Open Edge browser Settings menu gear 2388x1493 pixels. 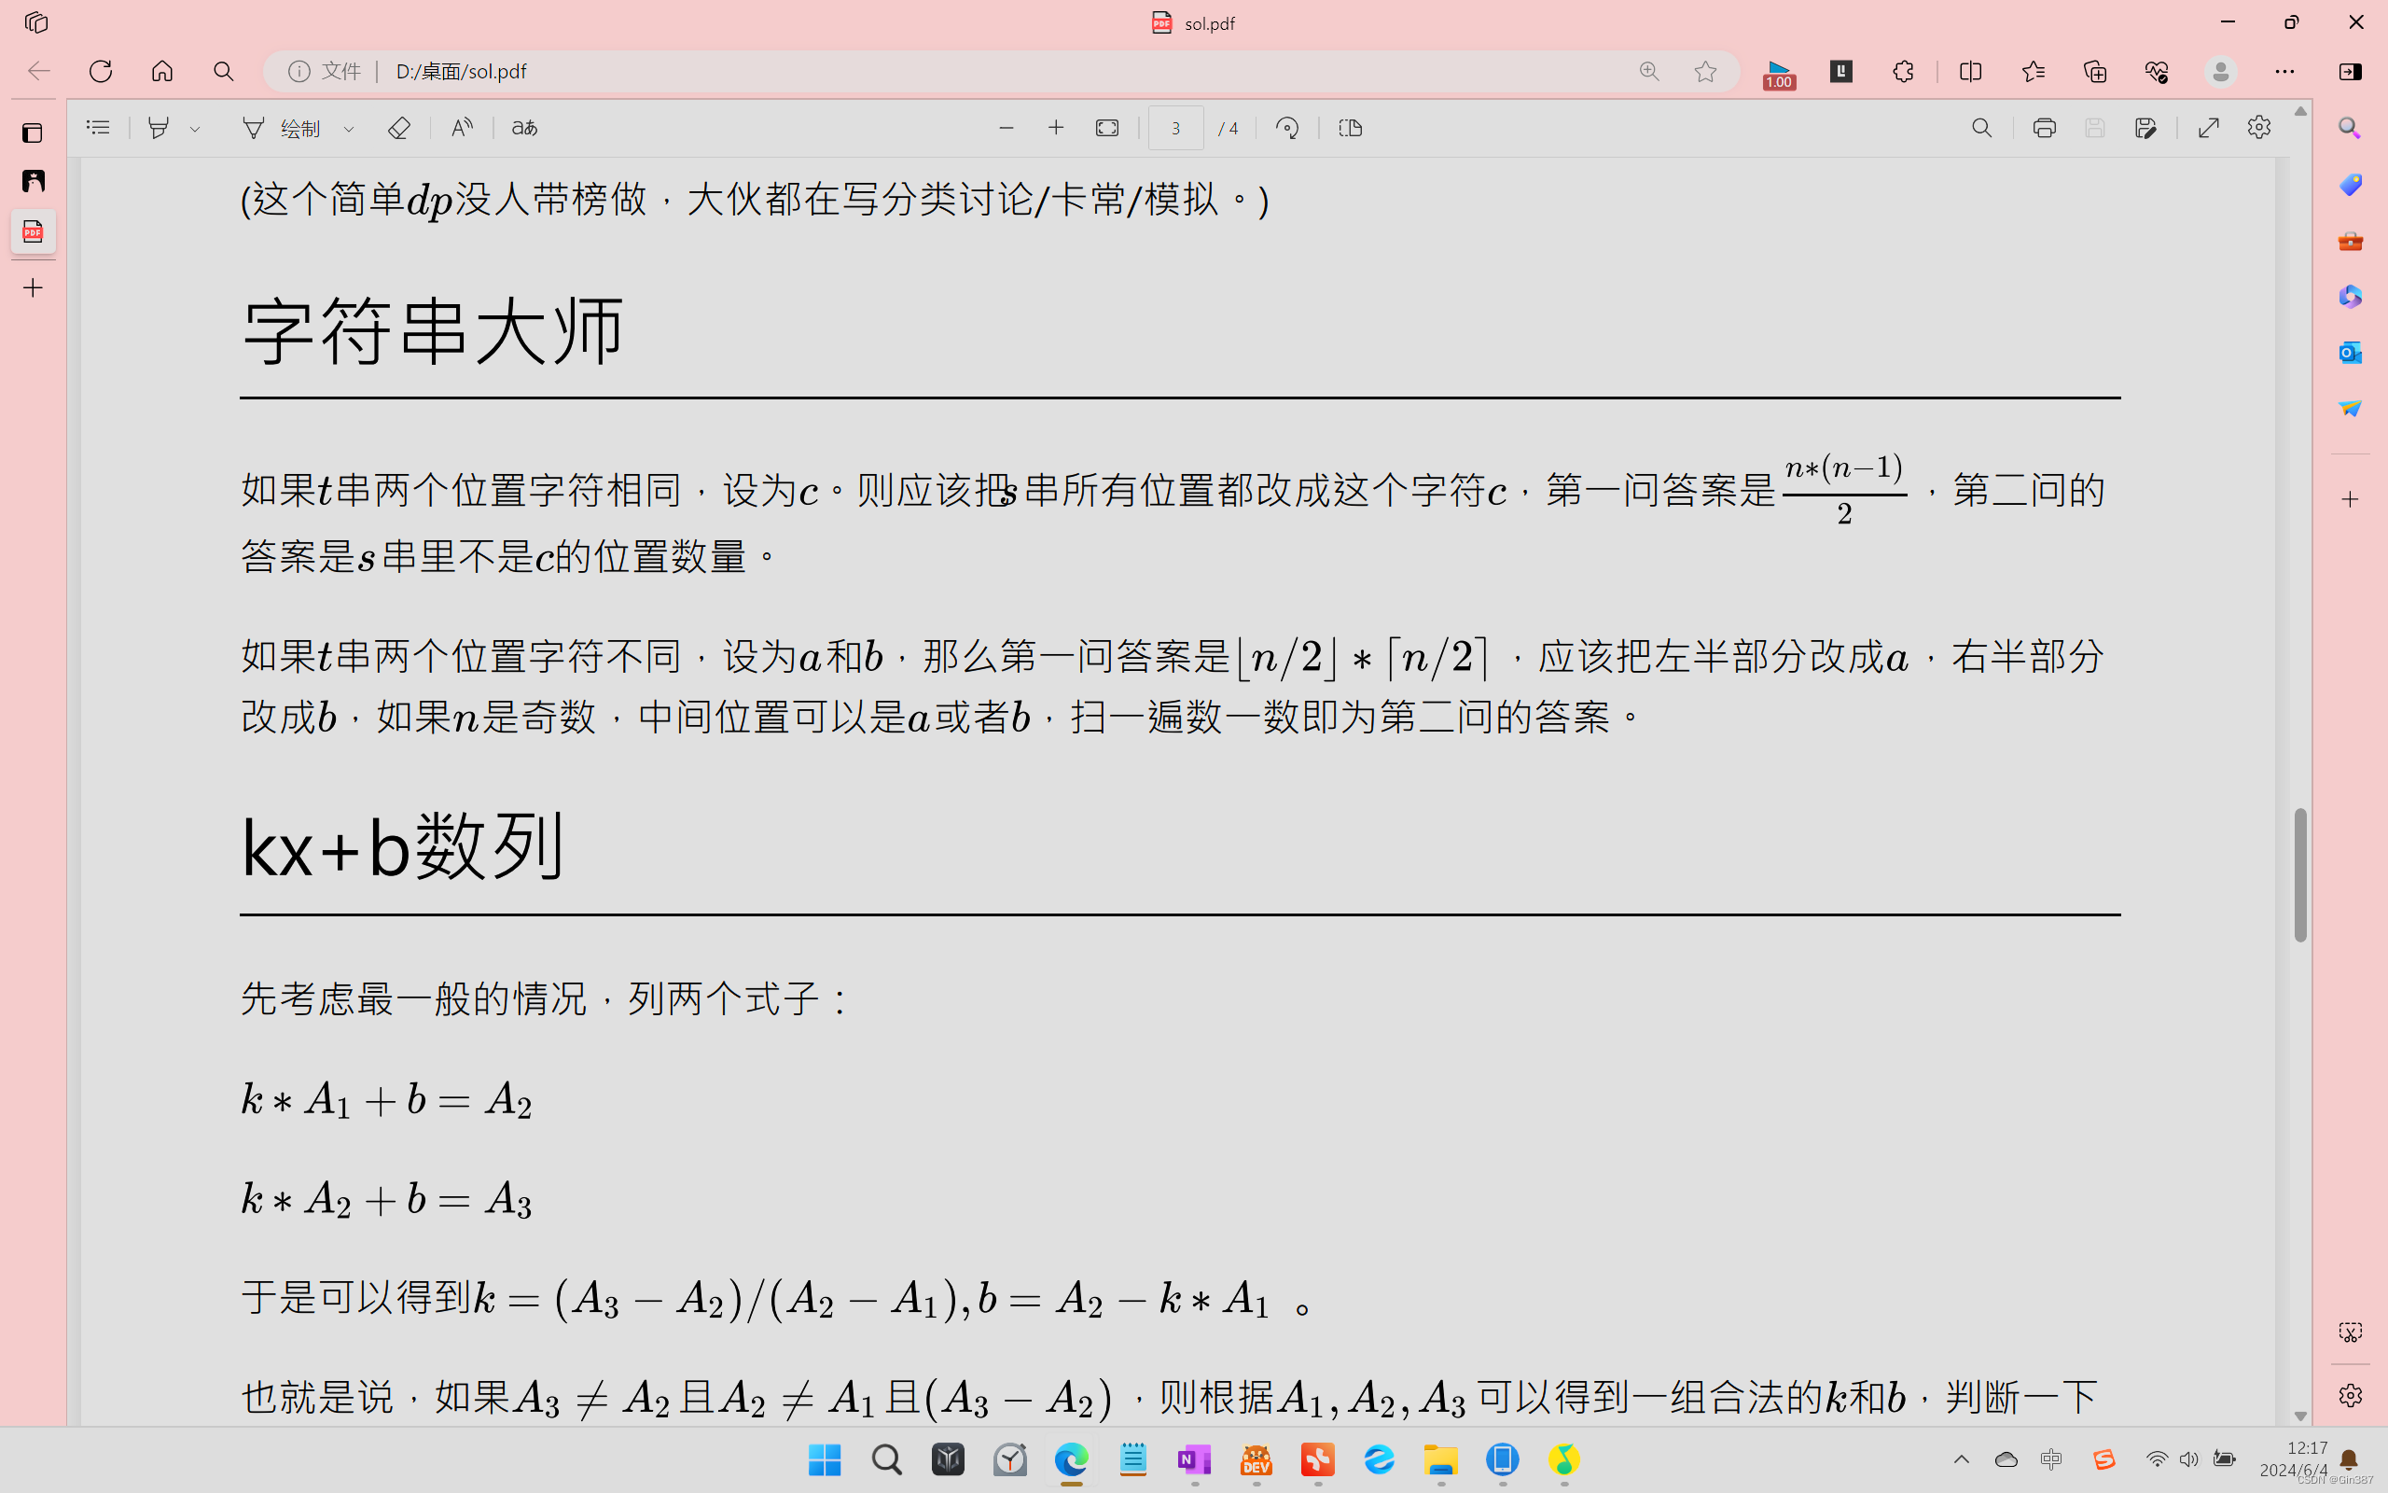tap(2350, 1395)
